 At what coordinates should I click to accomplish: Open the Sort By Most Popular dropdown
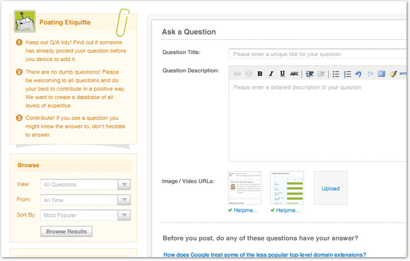coord(86,215)
